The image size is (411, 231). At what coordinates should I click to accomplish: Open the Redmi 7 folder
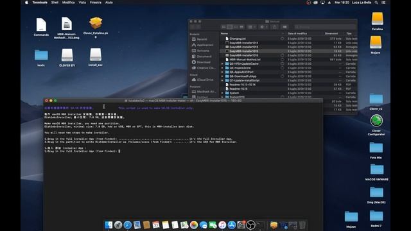pyautogui.click(x=376, y=216)
